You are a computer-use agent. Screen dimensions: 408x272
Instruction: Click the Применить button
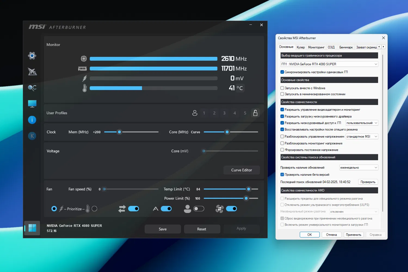tap(354, 235)
